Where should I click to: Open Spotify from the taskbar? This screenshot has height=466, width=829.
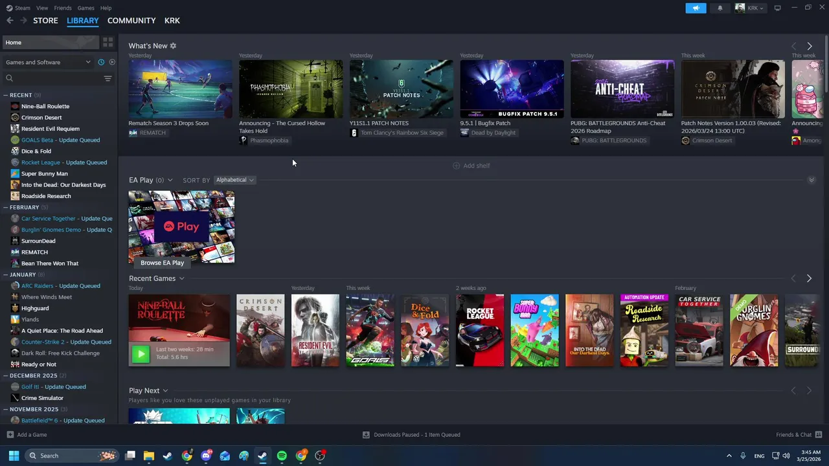(x=282, y=456)
